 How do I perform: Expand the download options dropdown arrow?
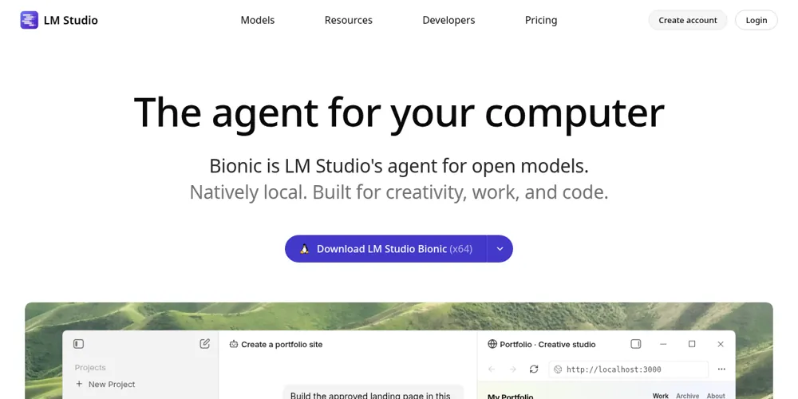click(x=500, y=249)
